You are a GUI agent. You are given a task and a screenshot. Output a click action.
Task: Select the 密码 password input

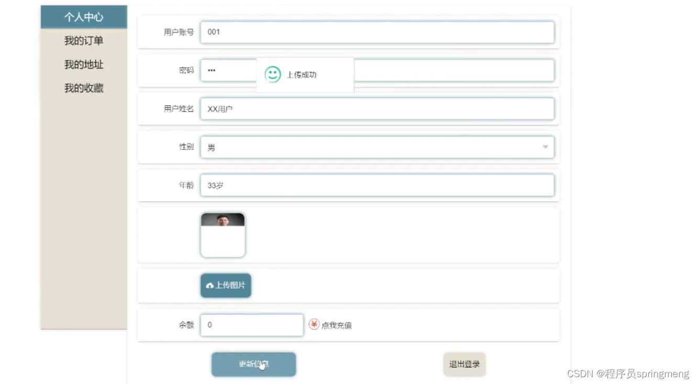click(225, 70)
